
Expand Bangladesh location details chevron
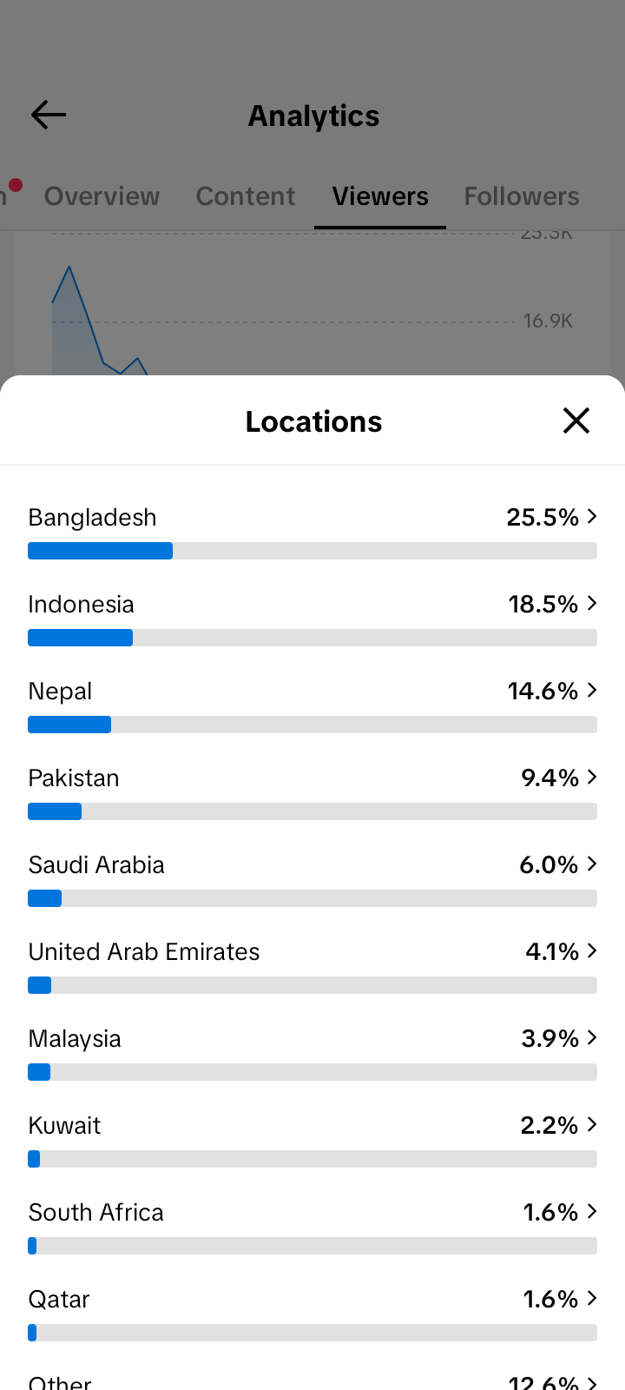coord(592,516)
